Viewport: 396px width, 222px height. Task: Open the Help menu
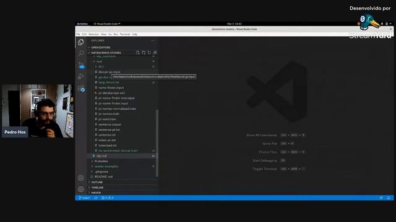click(x=135, y=35)
